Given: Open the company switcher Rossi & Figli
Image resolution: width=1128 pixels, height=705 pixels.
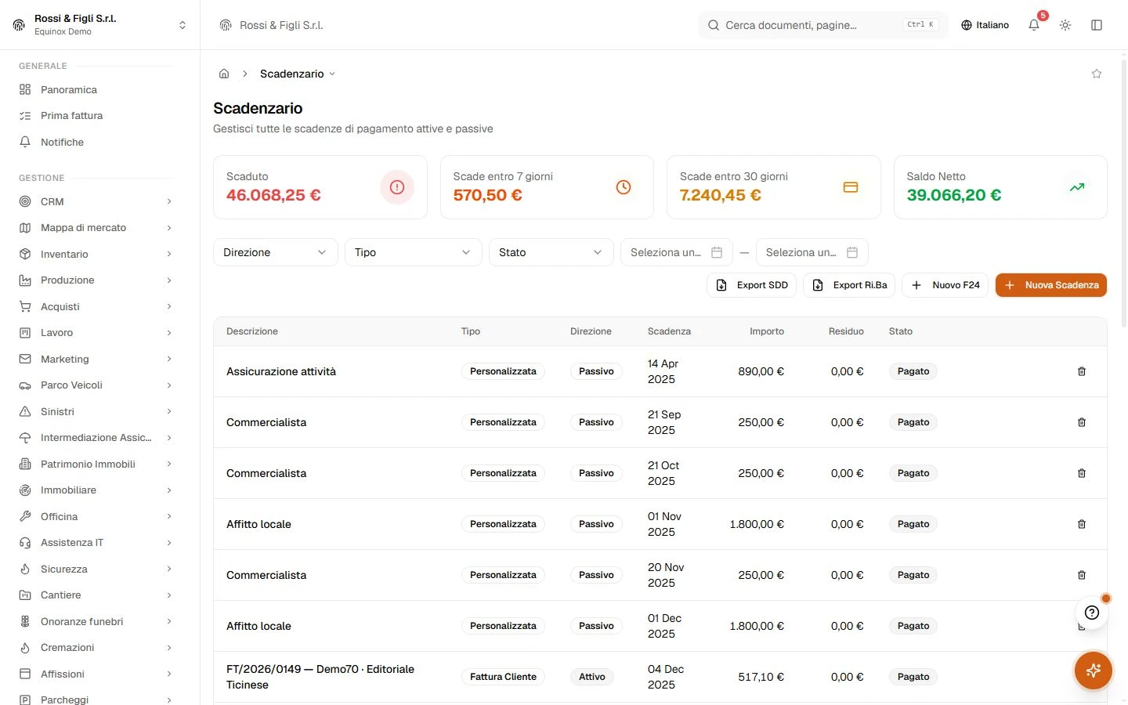Looking at the screenshot, I should pos(100,25).
